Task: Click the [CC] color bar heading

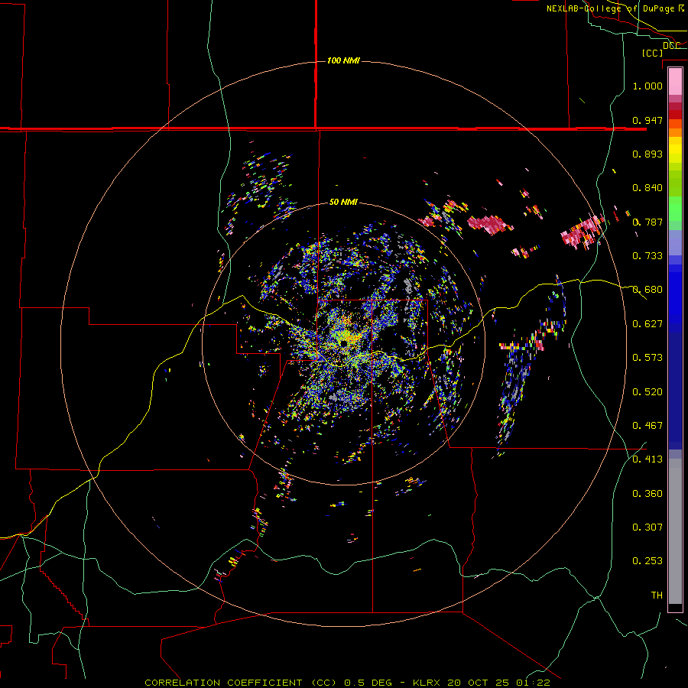Action: (653, 53)
